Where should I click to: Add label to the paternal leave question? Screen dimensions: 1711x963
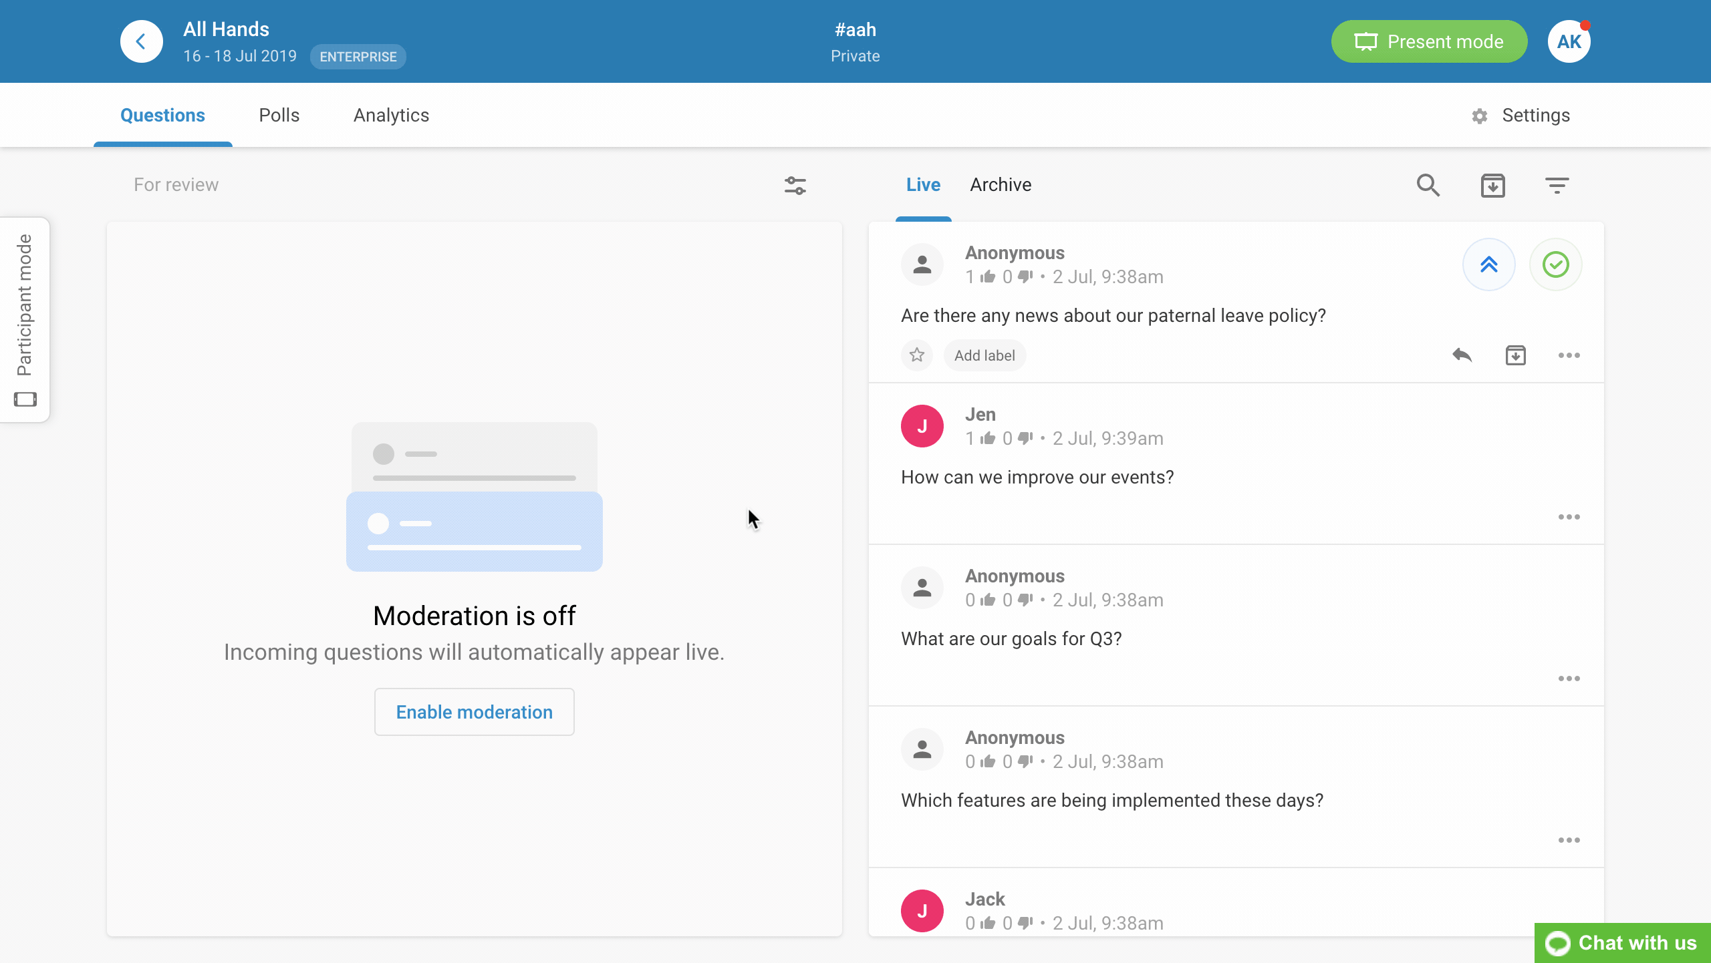[x=984, y=355]
